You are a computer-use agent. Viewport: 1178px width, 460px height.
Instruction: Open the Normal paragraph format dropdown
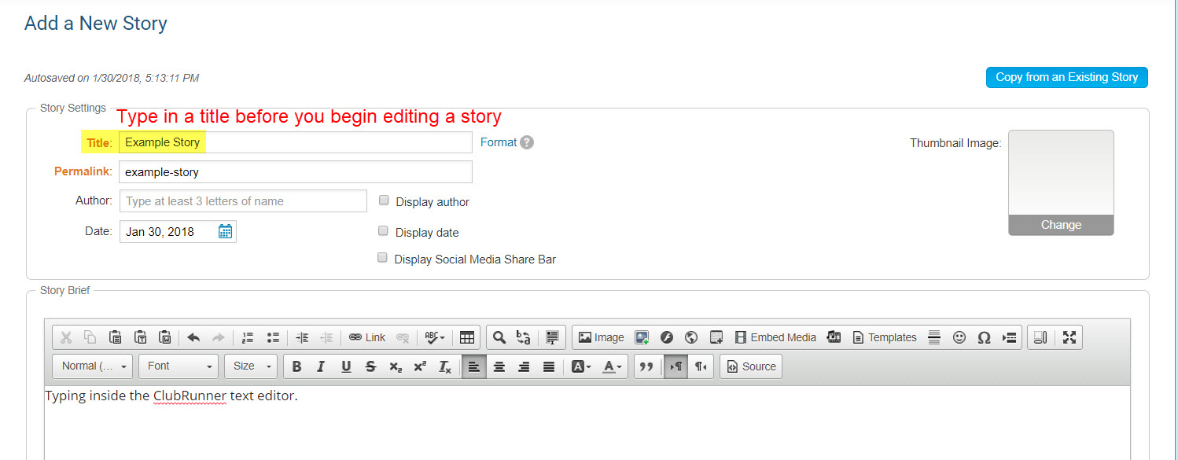pos(93,366)
